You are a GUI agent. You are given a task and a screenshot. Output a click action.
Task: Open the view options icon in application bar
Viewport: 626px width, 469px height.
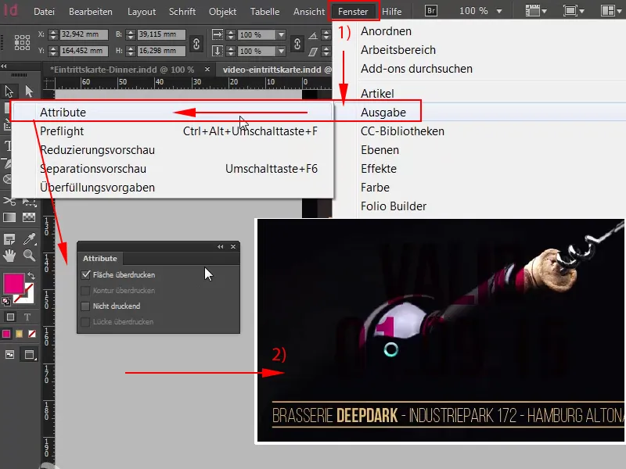533,11
